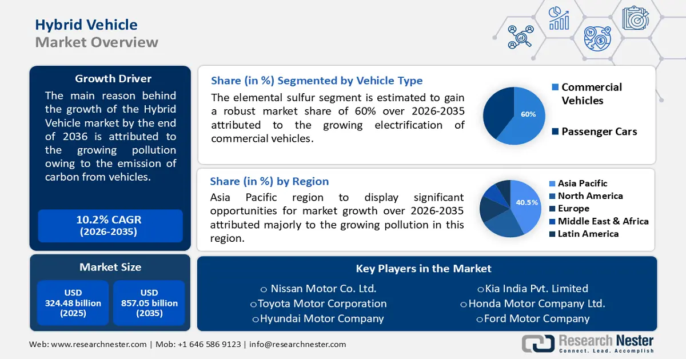The width and height of the screenshot is (686, 359).
Task: Click the Latin America legend swatch
Action: (552, 234)
